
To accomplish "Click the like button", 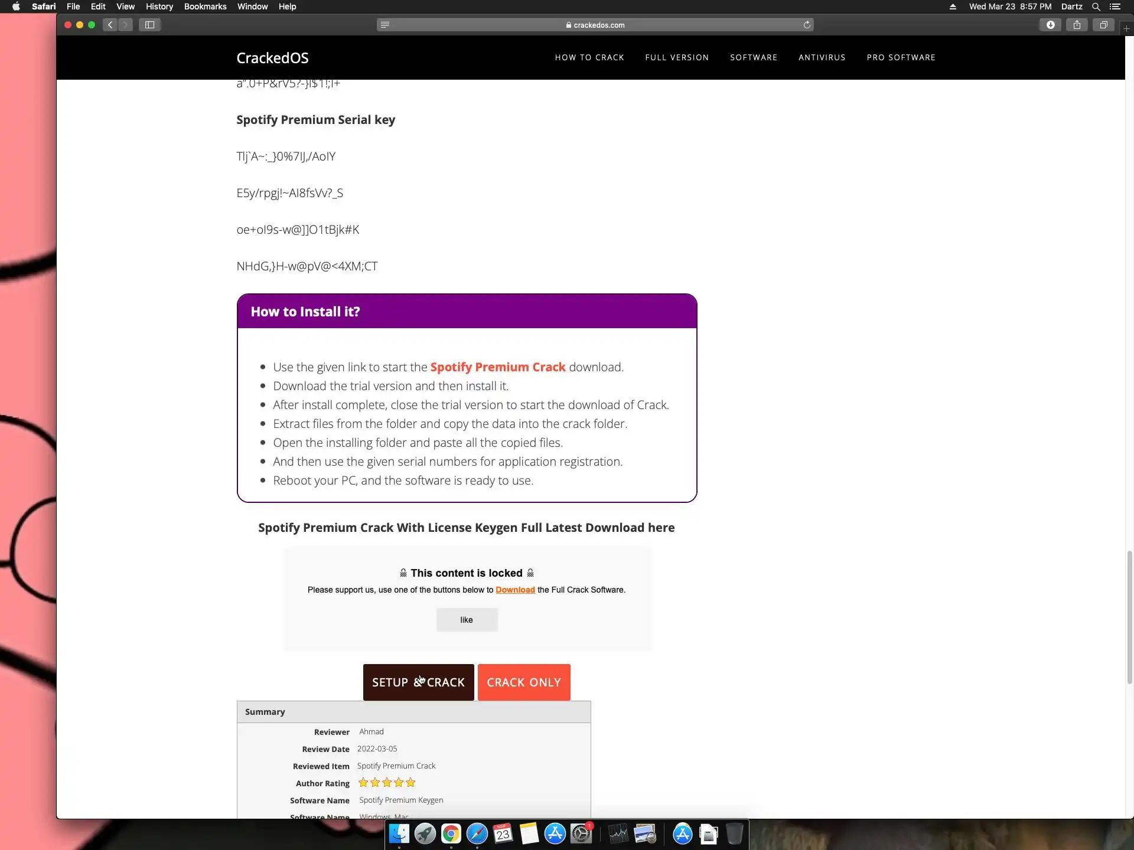I will click(x=467, y=620).
